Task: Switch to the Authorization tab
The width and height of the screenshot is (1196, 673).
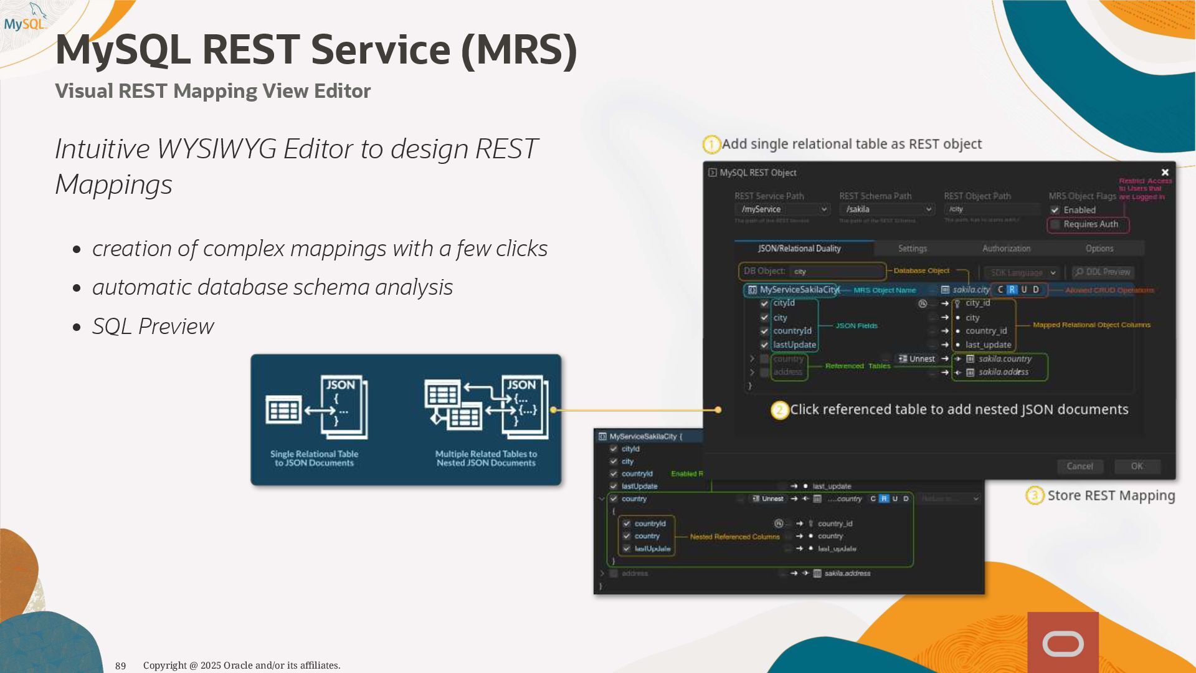Action: pos(1006,249)
